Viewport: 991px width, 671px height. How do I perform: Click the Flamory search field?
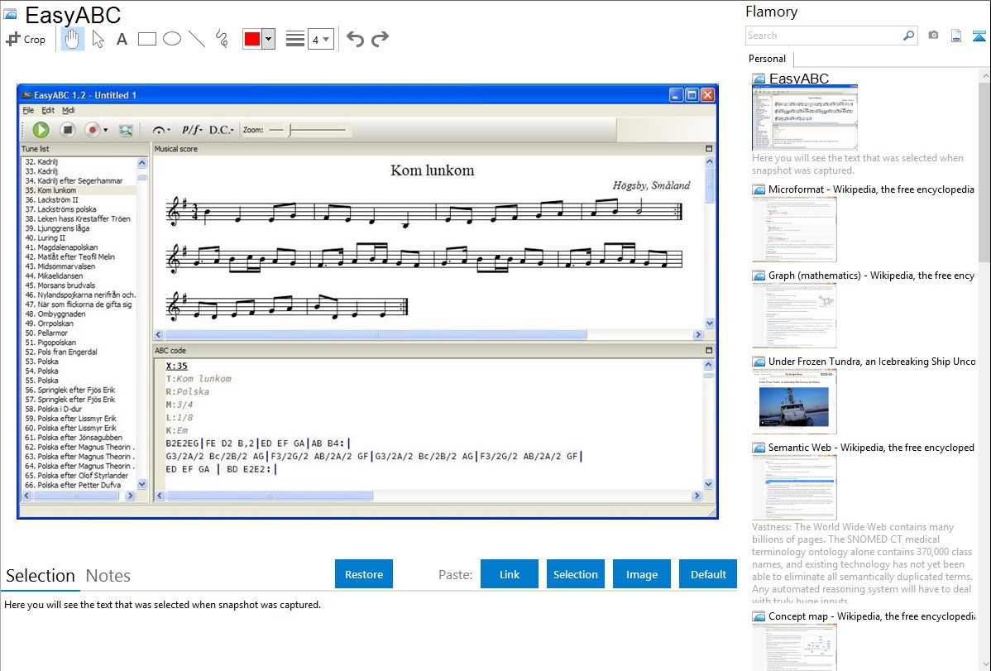(823, 36)
